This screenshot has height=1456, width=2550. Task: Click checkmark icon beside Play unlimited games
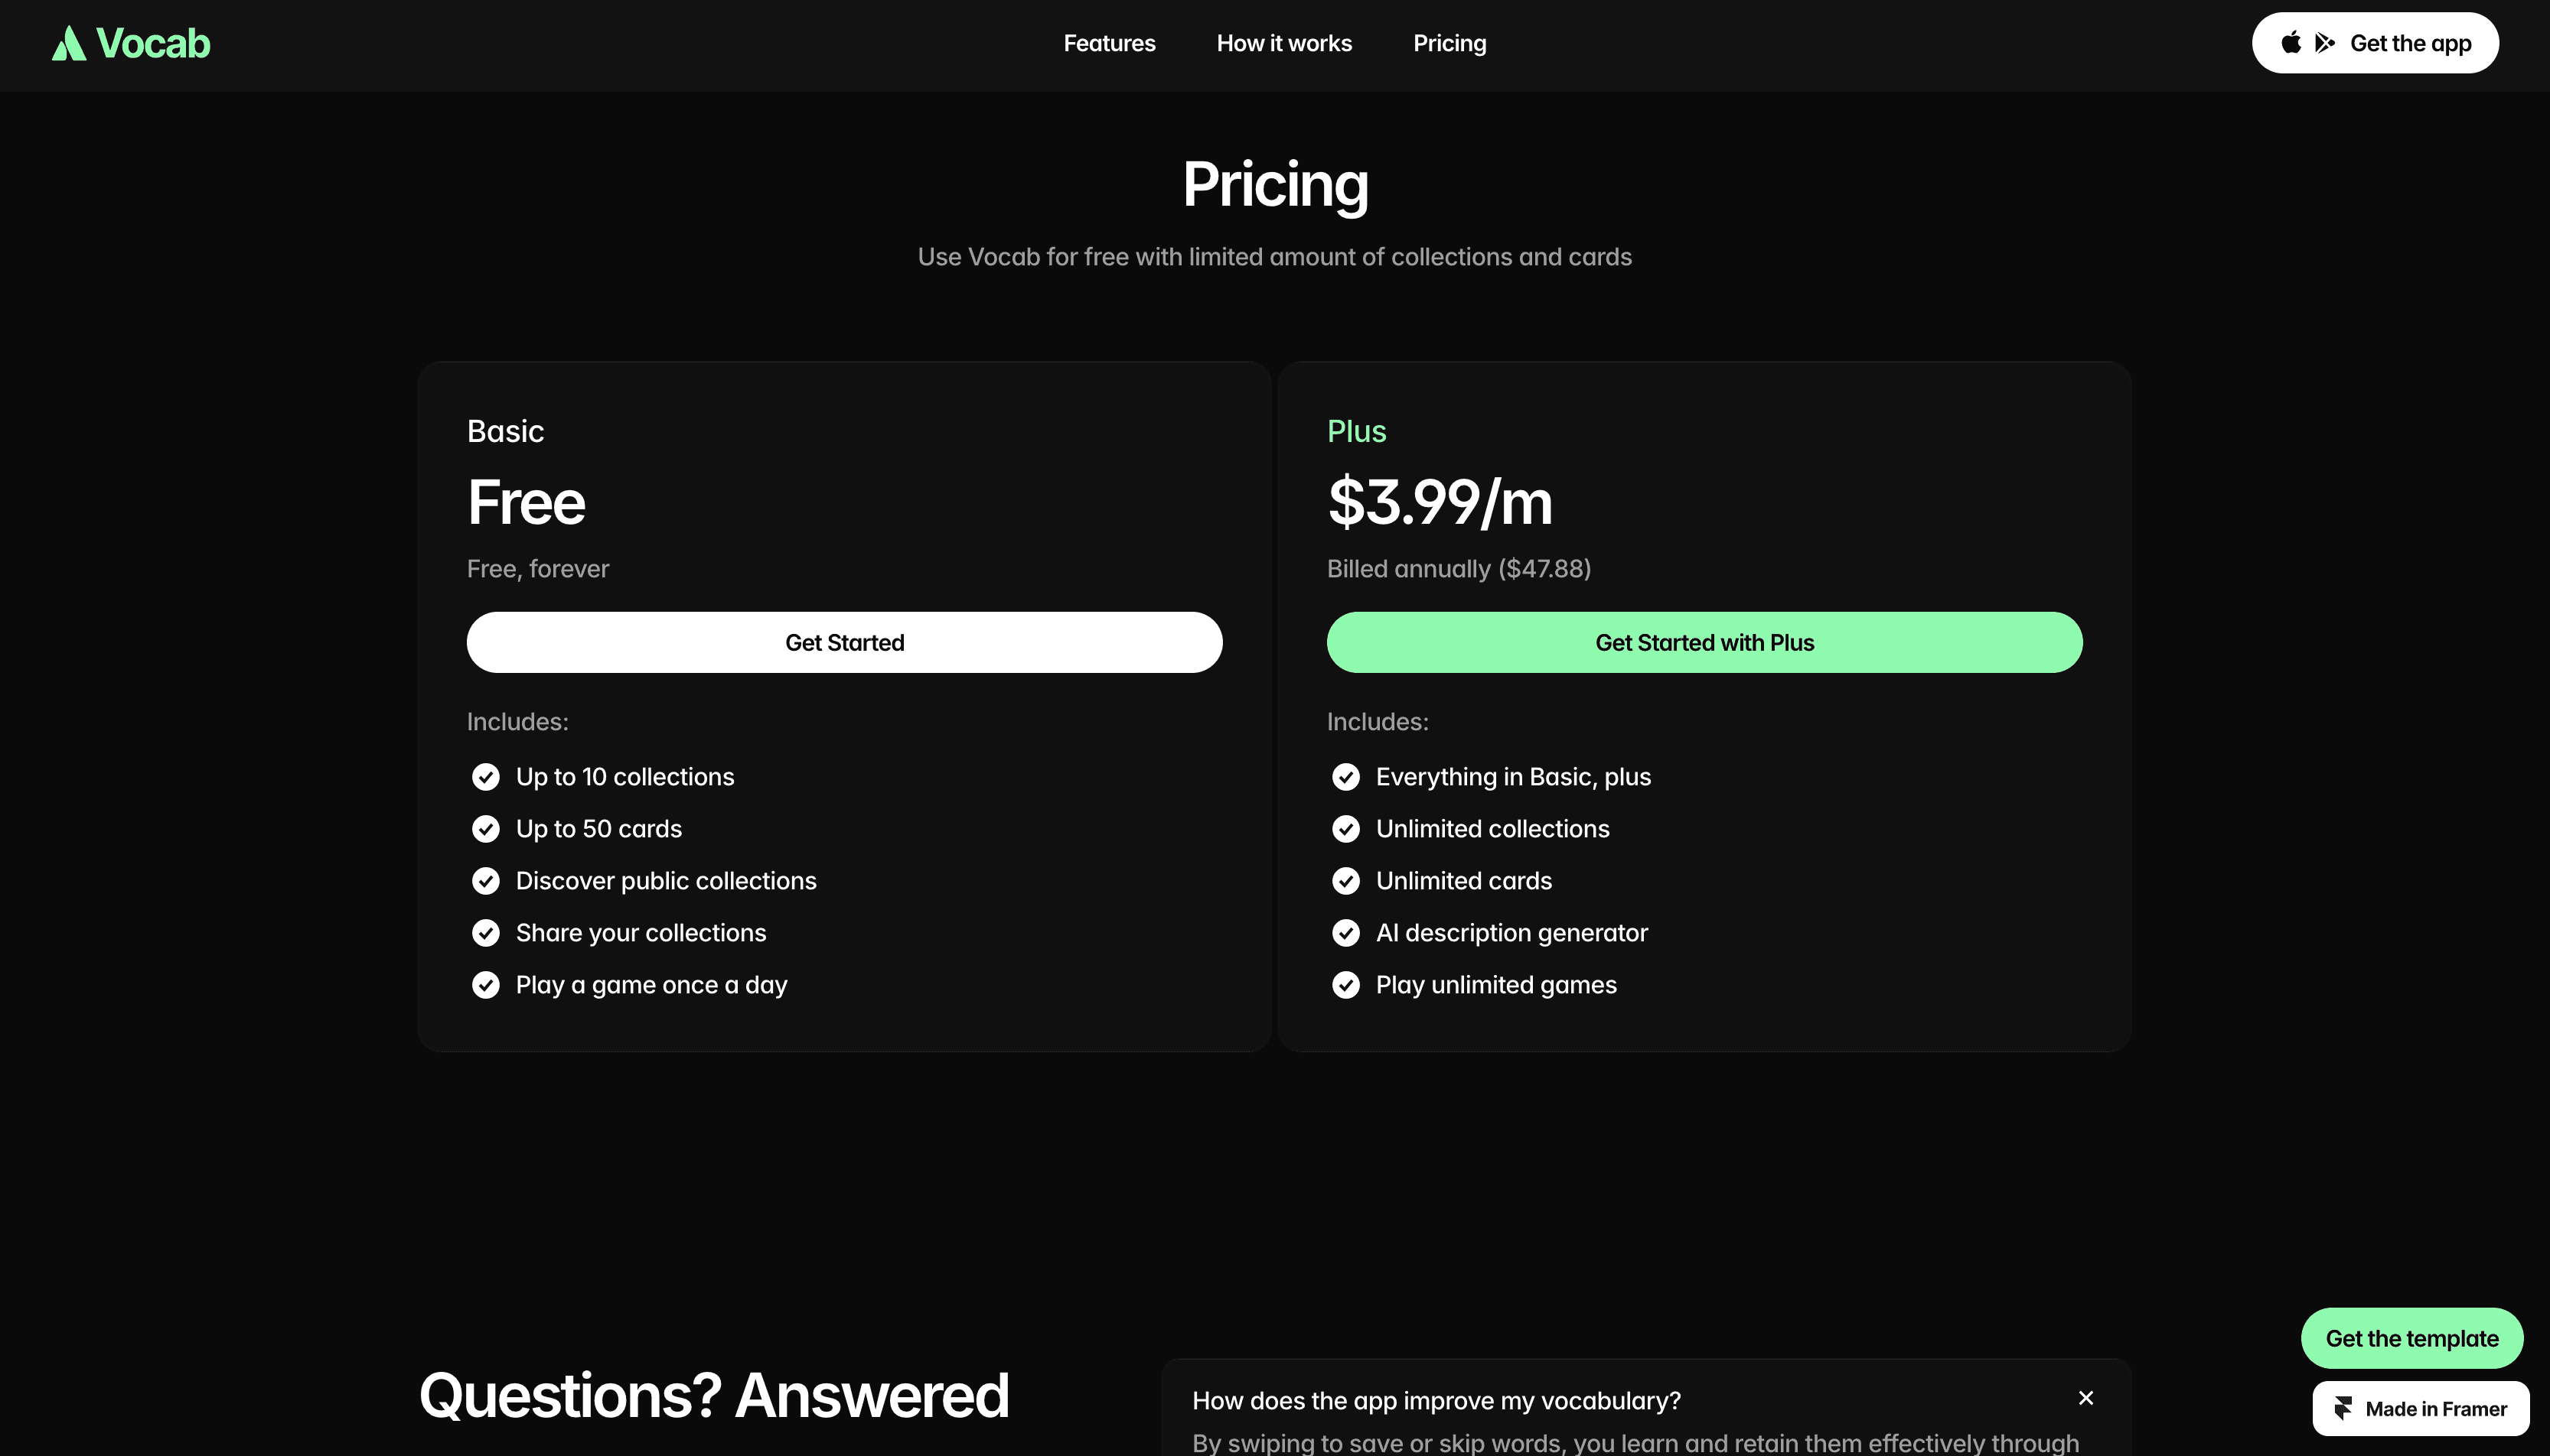[1345, 985]
